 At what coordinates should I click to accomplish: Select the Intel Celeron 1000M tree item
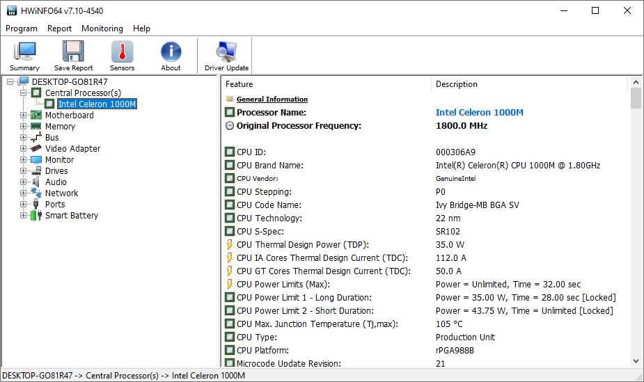97,104
